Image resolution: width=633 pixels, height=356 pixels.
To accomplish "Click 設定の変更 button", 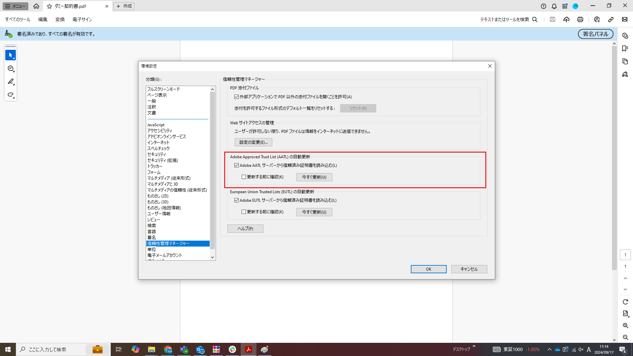I will (253, 142).
